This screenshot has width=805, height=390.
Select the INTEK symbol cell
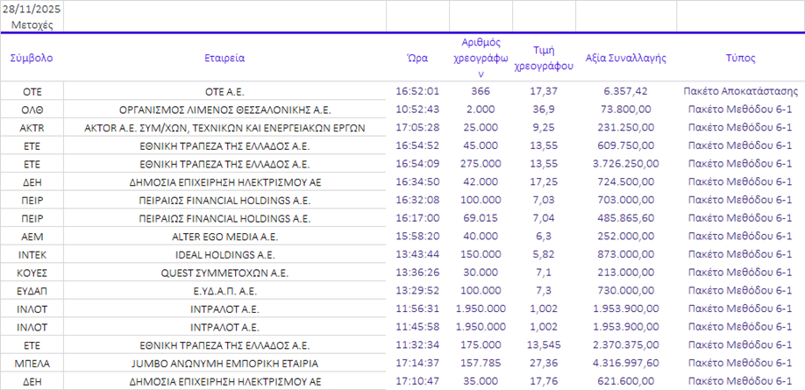32,255
